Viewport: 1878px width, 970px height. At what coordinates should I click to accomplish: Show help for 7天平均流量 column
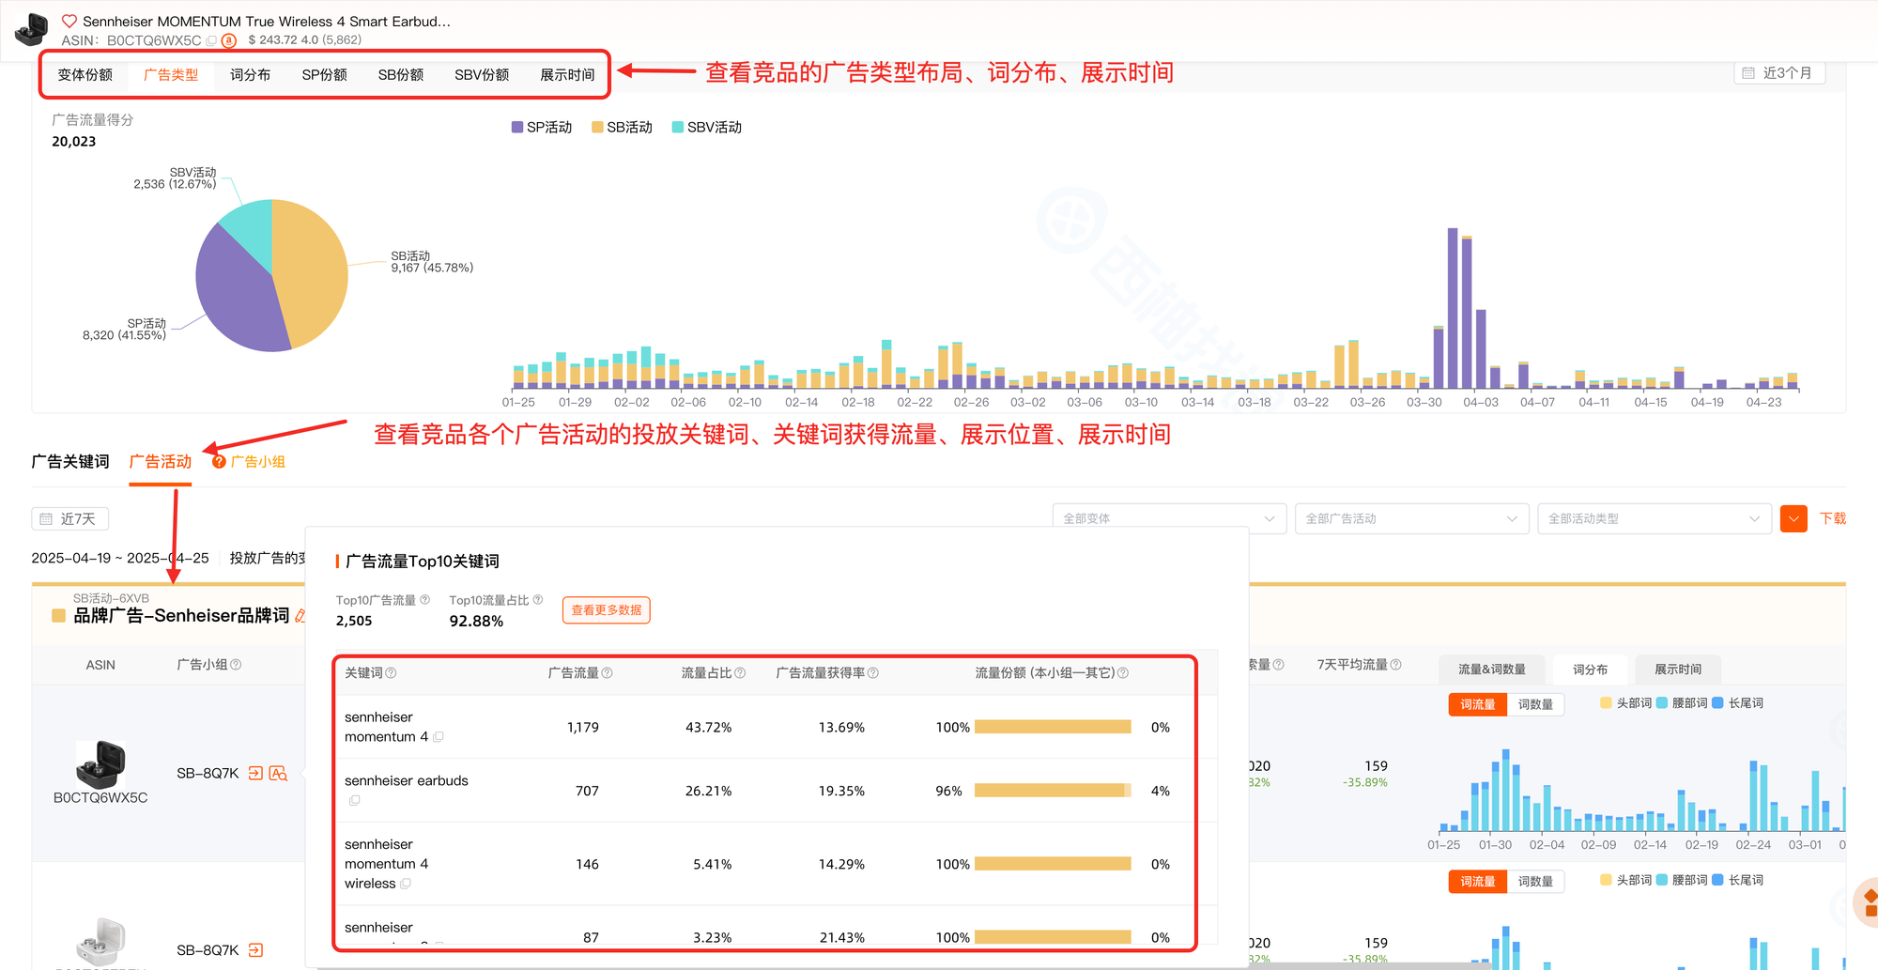point(1395,665)
